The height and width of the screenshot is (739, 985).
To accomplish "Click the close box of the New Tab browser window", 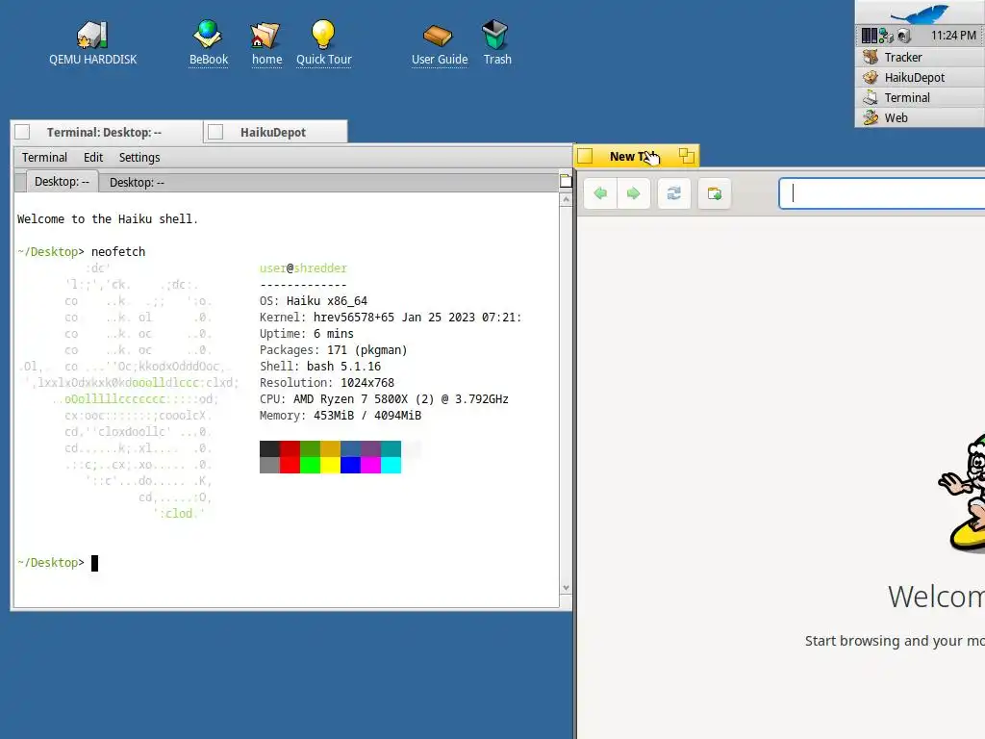I will 585,156.
